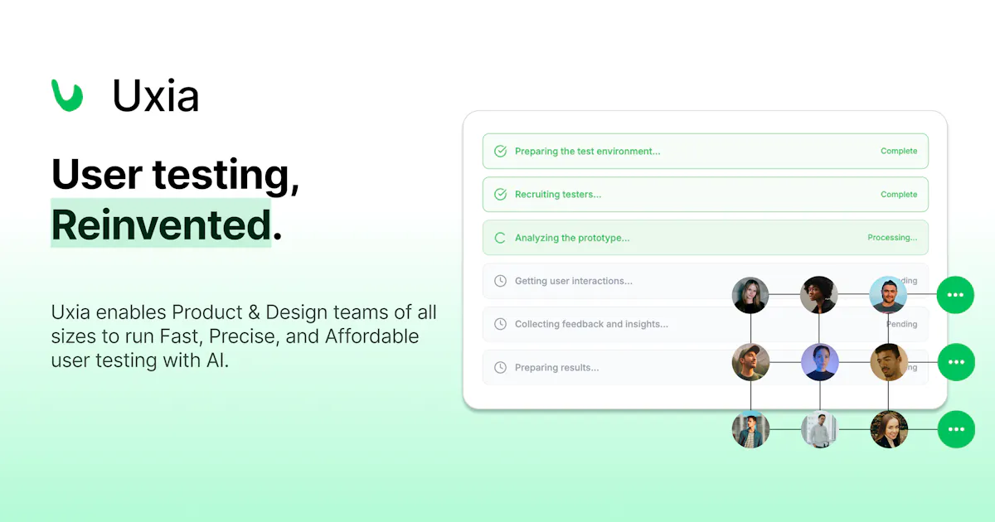Click the clock icon beside Preparing results
Viewport: 995px width, 522px height.
[500, 367]
